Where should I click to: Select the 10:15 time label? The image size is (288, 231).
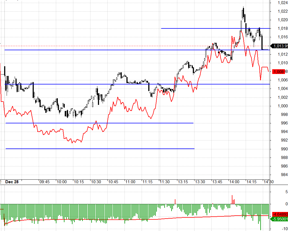click(79, 182)
